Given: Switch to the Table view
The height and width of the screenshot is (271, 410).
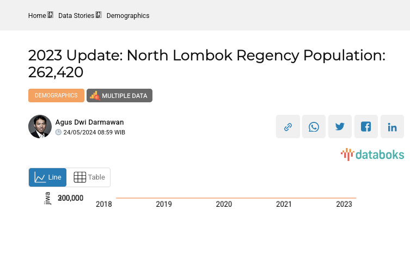Looking at the screenshot, I should click(89, 177).
